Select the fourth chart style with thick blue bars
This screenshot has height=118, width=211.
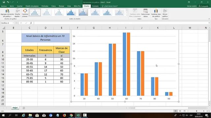point(71,12)
